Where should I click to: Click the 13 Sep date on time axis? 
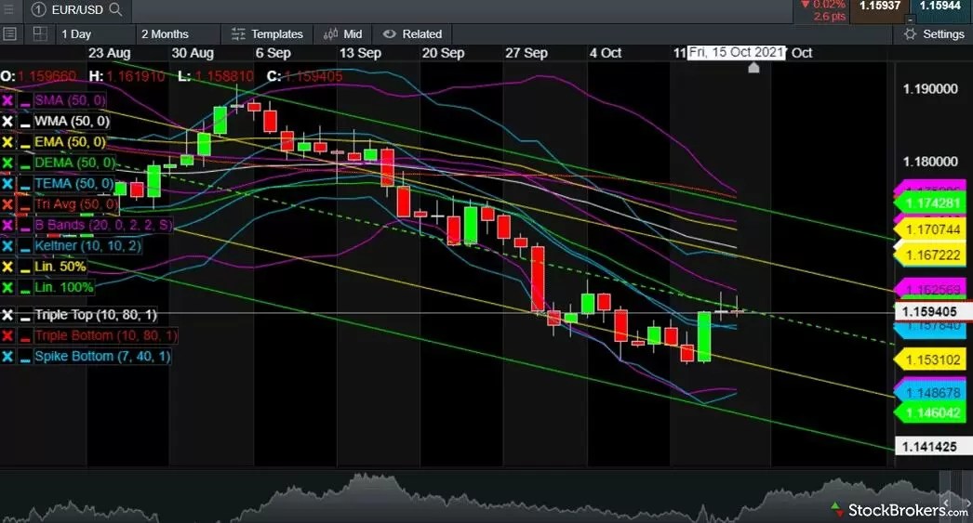(x=360, y=53)
